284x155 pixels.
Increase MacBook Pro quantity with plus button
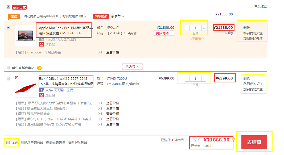[204, 28]
